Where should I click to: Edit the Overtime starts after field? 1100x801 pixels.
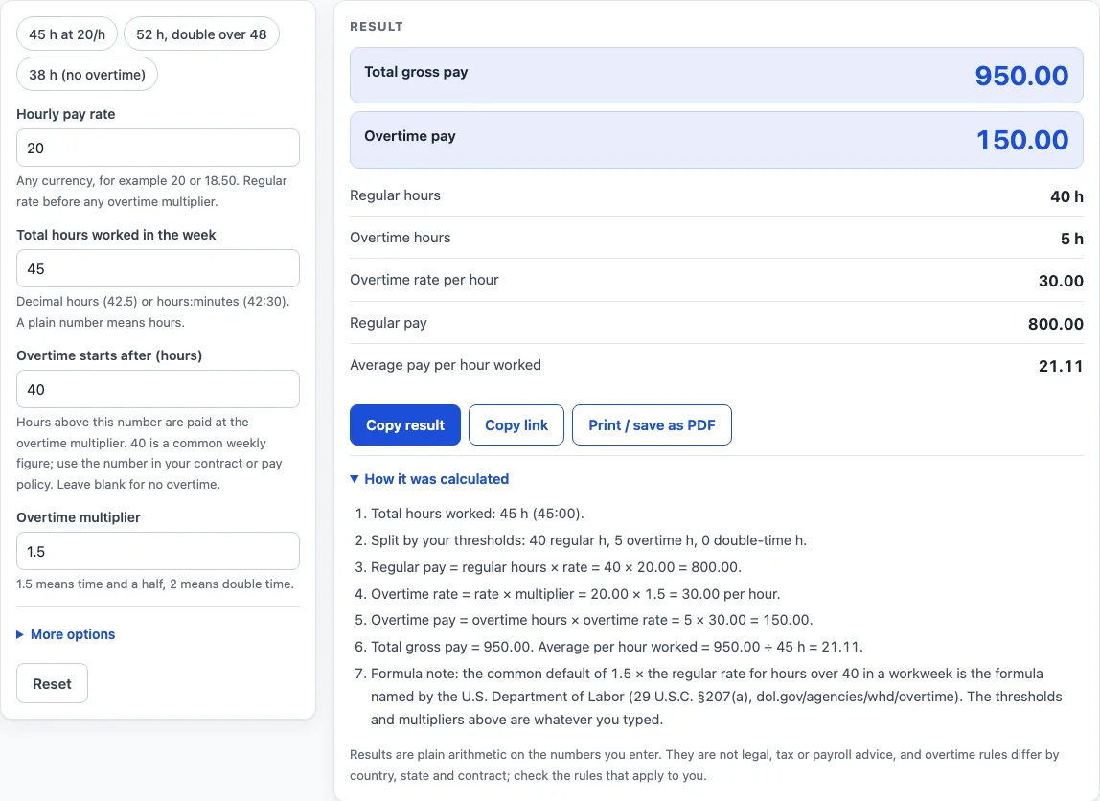click(158, 389)
